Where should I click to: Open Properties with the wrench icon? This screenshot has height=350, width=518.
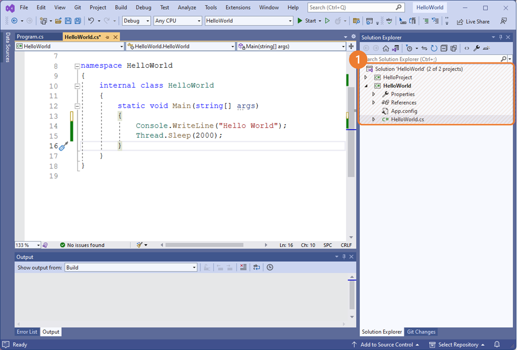[476, 48]
